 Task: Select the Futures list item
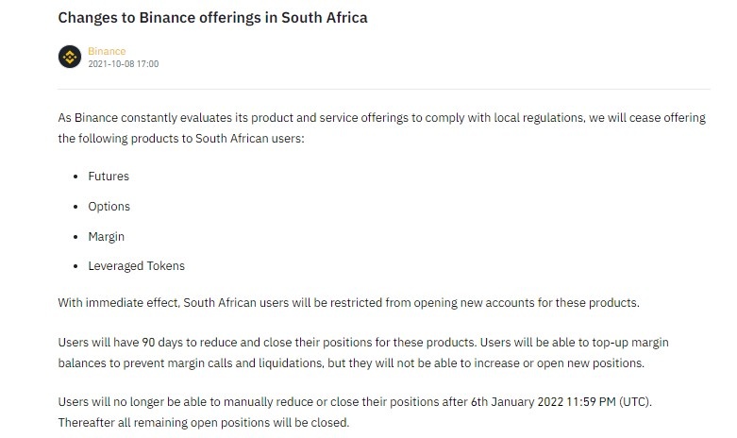pos(109,177)
